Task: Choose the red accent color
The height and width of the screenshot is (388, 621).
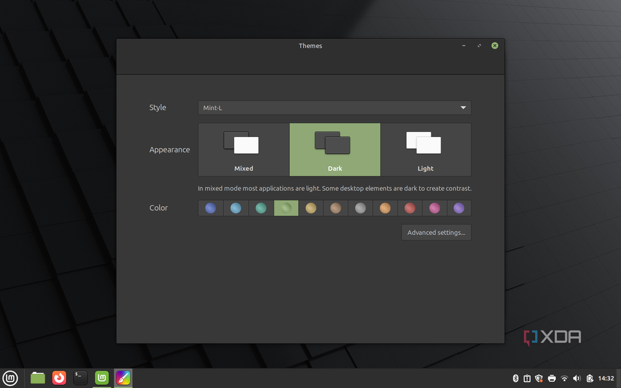Action: coord(410,208)
